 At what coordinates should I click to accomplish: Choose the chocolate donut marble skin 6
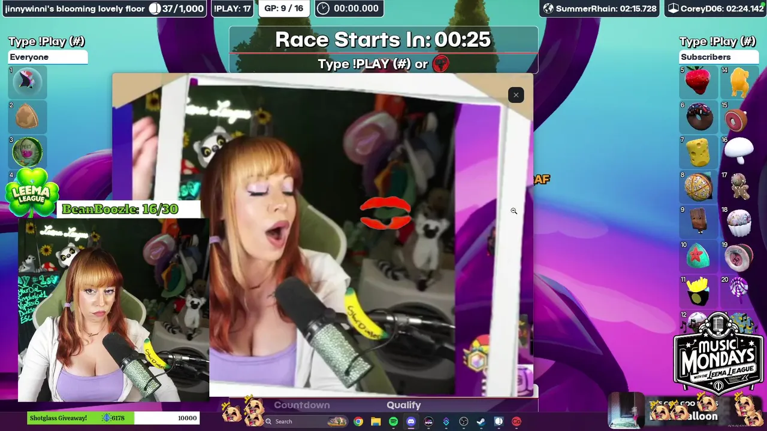point(699,116)
